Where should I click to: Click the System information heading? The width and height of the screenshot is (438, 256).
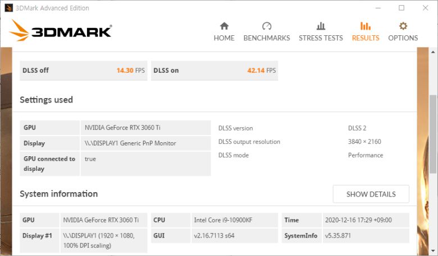click(x=58, y=194)
